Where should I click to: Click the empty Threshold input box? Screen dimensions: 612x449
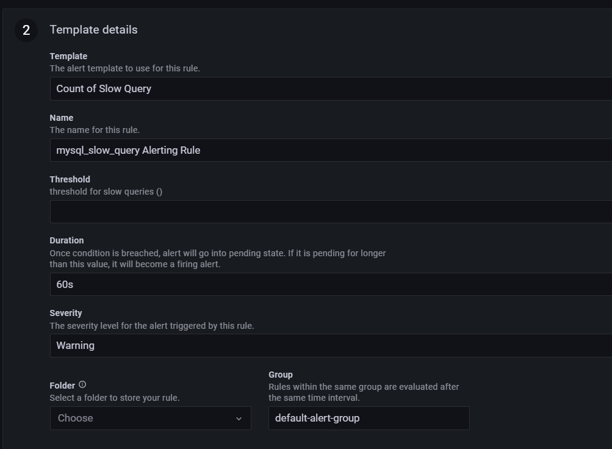[331, 212]
